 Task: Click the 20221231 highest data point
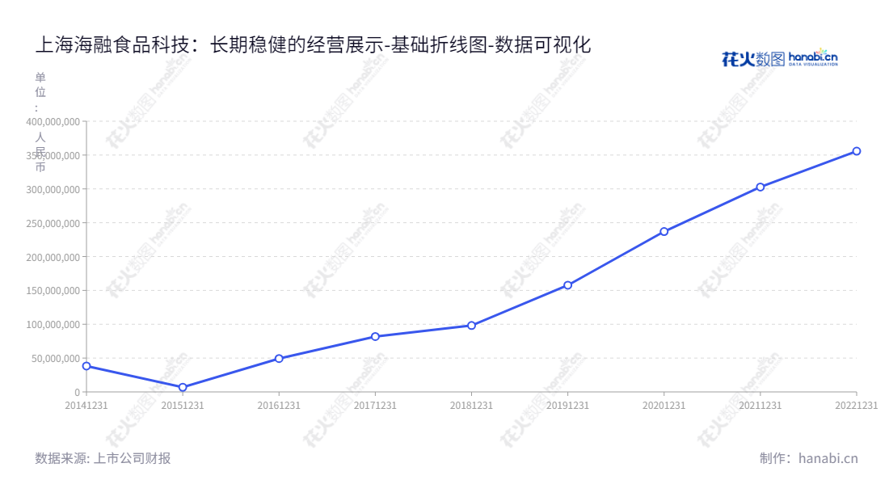click(856, 151)
